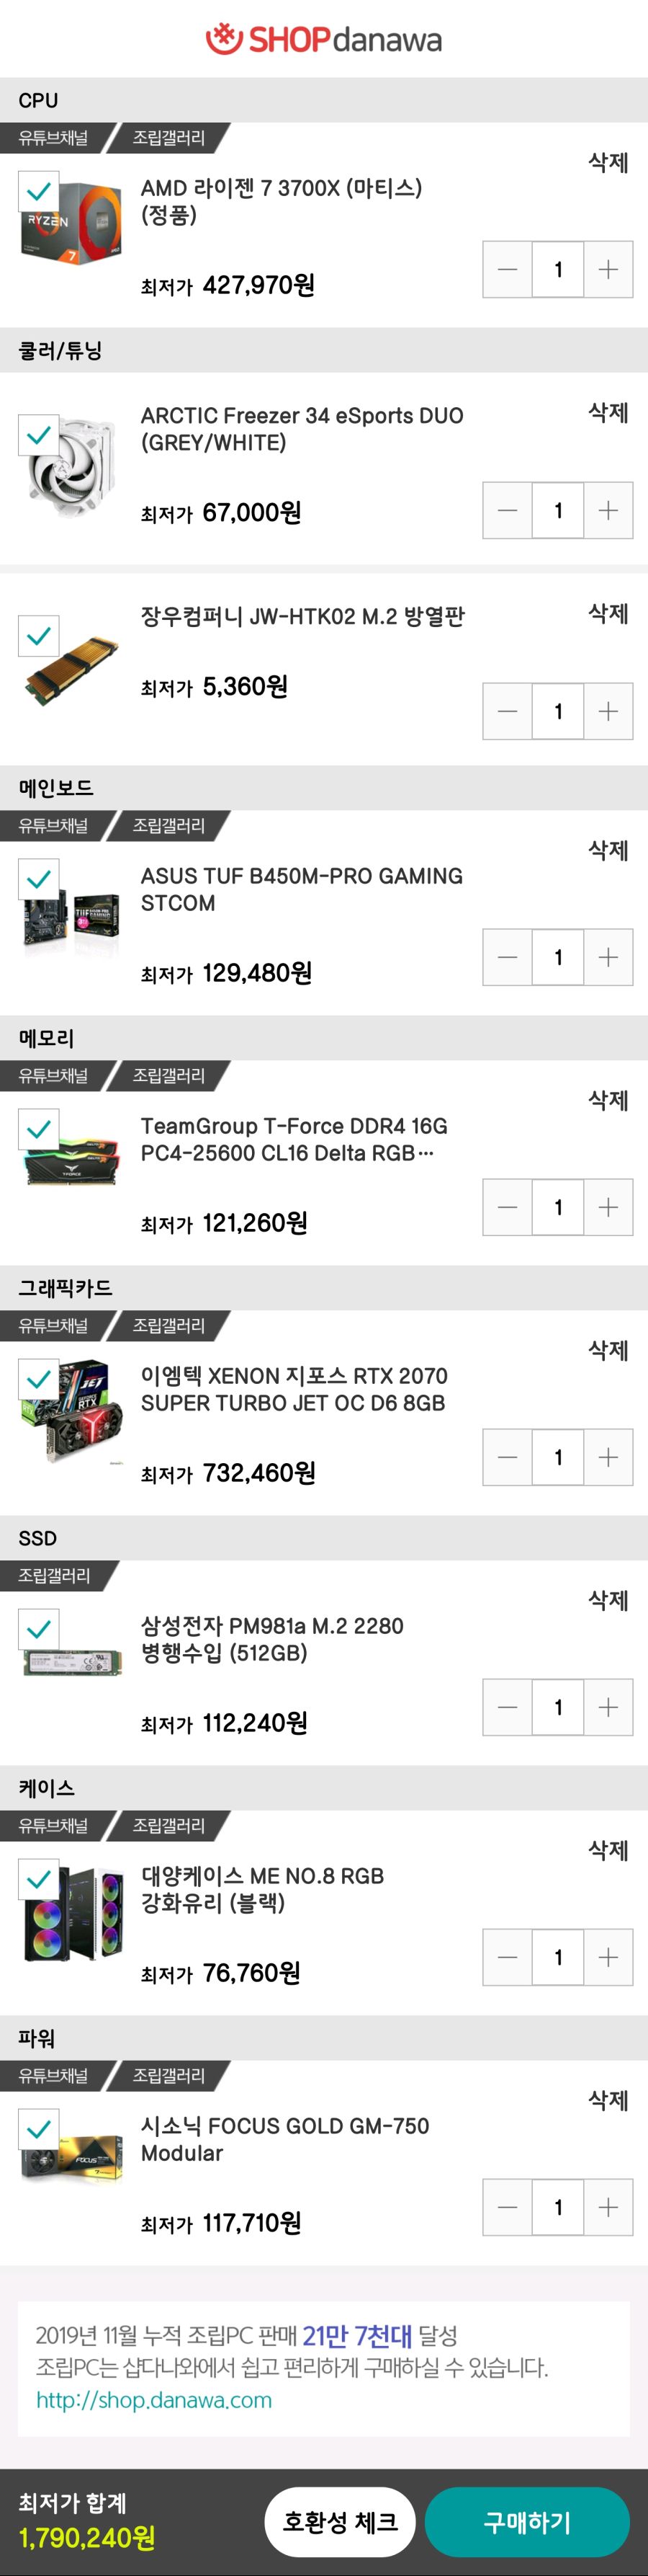Image resolution: width=648 pixels, height=2576 pixels.
Task: Open 유튜브채널 tab under CPU section
Action: (54, 138)
